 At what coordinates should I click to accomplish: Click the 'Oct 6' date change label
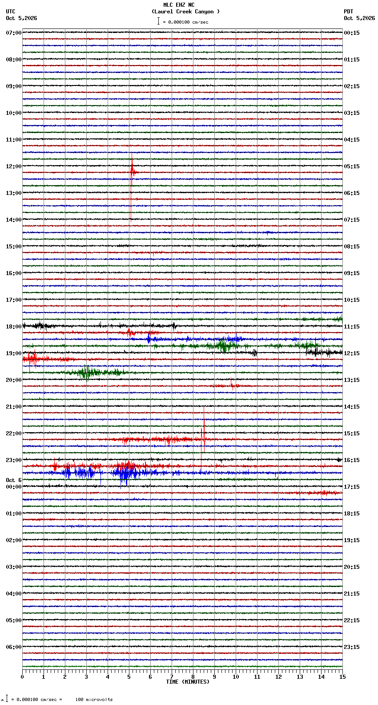[x=14, y=480]
